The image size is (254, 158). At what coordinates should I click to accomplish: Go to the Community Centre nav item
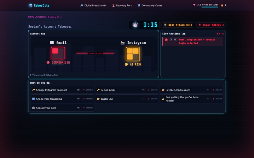coord(150,5)
